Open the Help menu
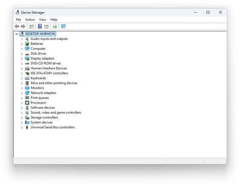Screen dimensions: 240x186 click(x=54, y=20)
